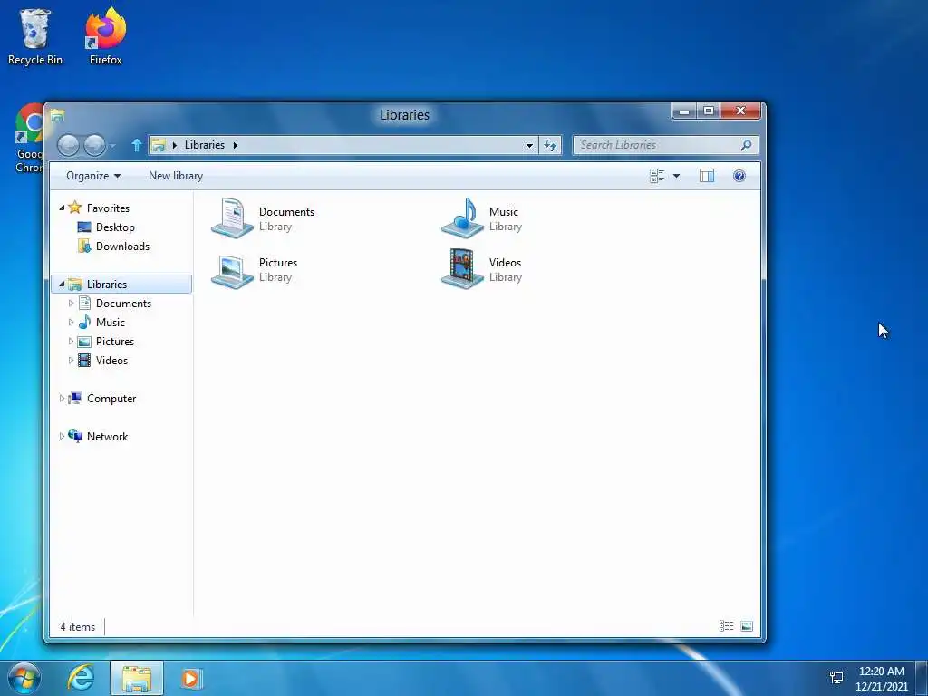Open the taskbar clock and date
Image resolution: width=928 pixels, height=696 pixels.
click(881, 678)
